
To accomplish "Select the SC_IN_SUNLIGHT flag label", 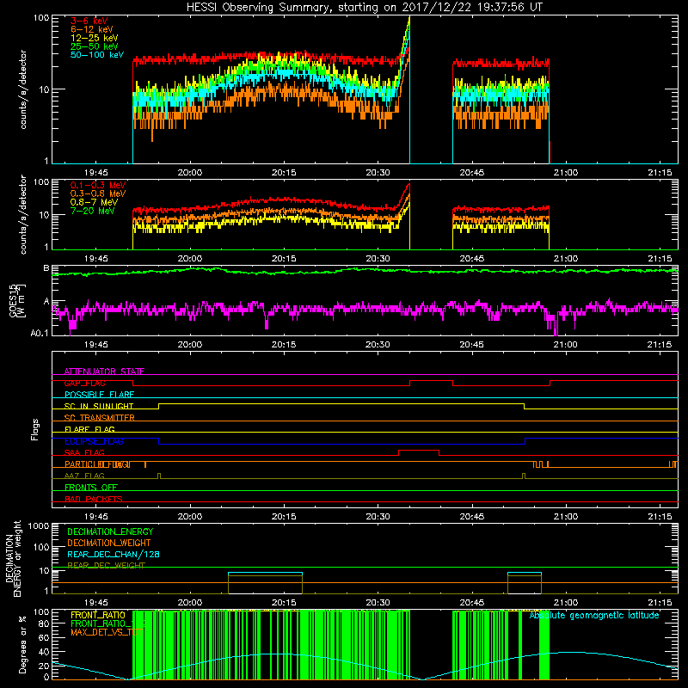I will tap(99, 406).
